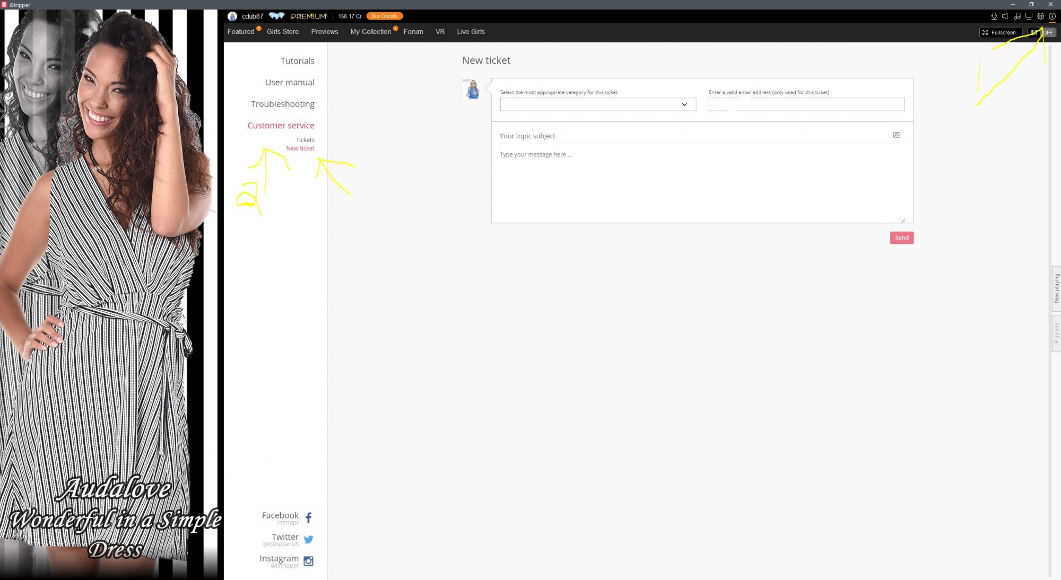Viewport: 1061px width, 580px height.
Task: Click the email address input field
Action: 806,104
